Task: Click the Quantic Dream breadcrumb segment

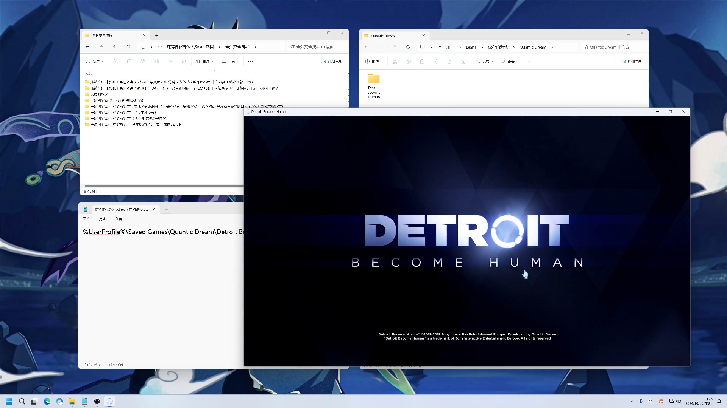Action: [x=533, y=47]
